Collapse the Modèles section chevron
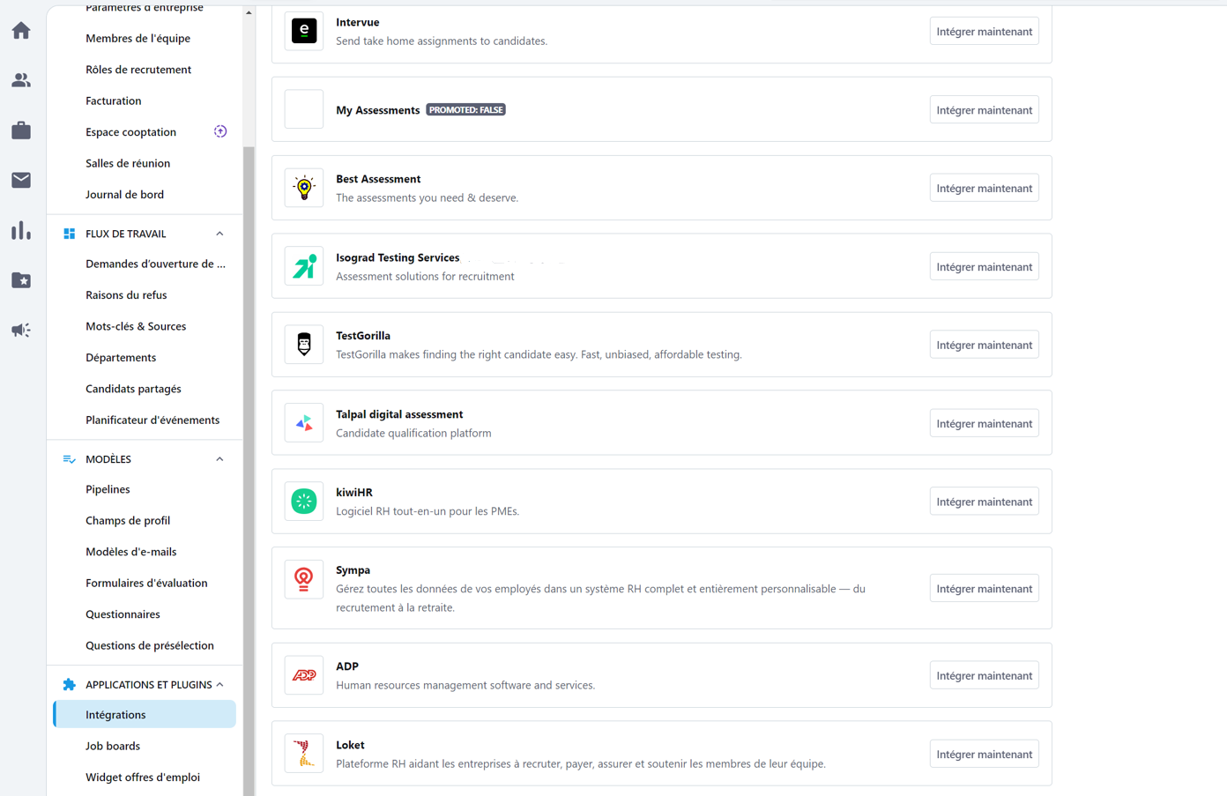 pos(219,459)
